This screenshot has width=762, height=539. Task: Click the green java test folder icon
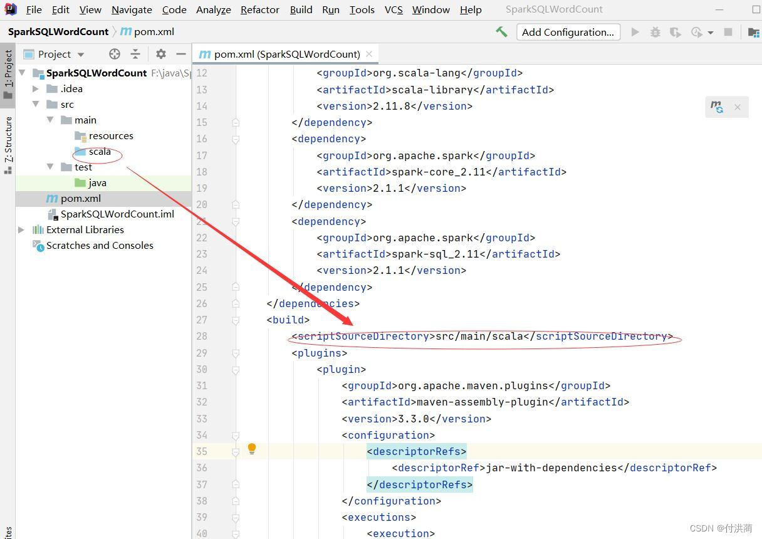80,183
